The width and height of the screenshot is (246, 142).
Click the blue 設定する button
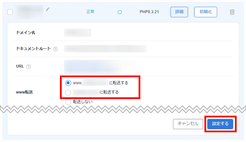pyautogui.click(x=220, y=124)
